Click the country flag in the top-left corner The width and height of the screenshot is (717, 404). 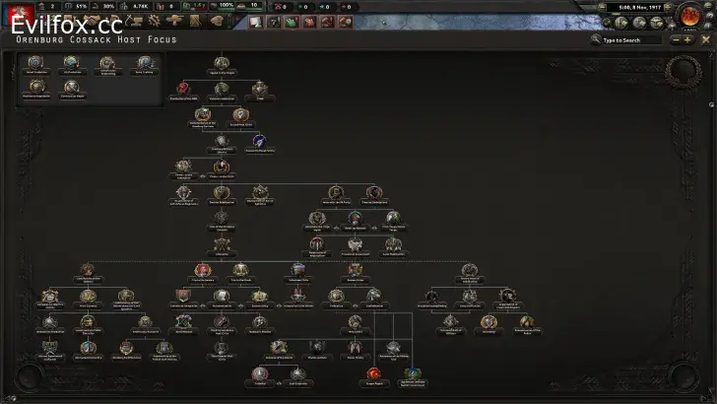(x=18, y=14)
